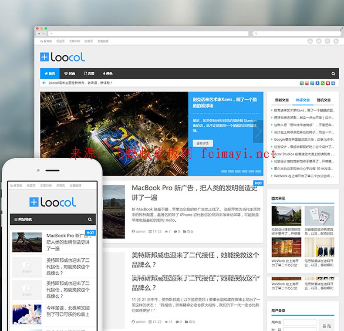Click the RSS icon in the top-right header
Screen dimensions: 344x331
tap(336, 41)
